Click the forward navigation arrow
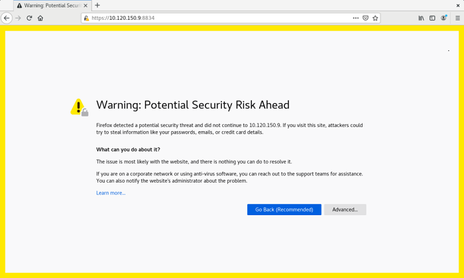This screenshot has width=464, height=278. [x=18, y=18]
